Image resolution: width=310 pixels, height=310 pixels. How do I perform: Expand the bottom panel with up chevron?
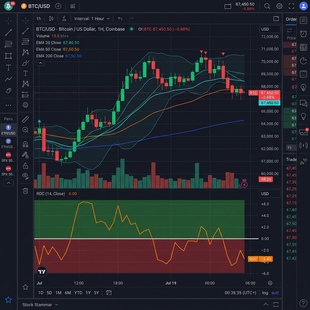click(266, 304)
